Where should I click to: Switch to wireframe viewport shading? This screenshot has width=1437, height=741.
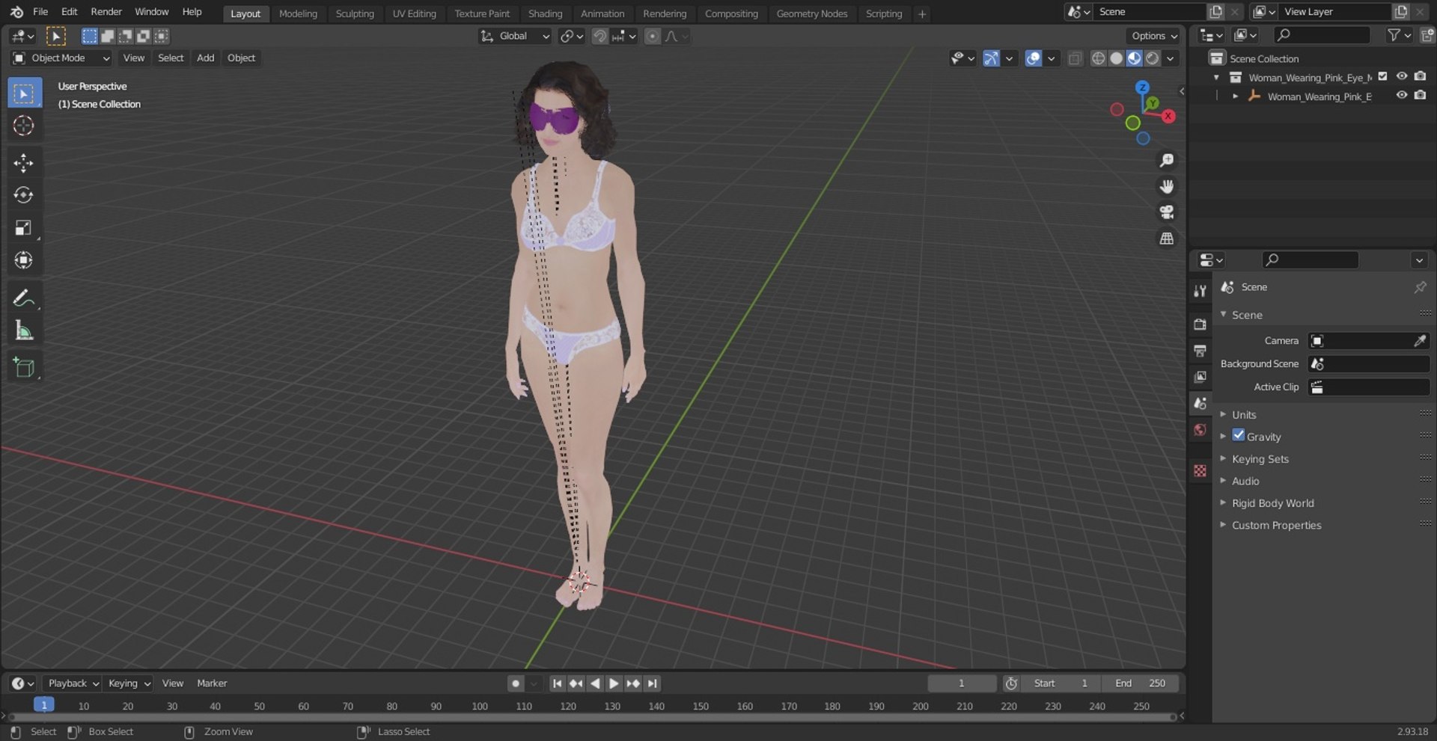point(1098,58)
